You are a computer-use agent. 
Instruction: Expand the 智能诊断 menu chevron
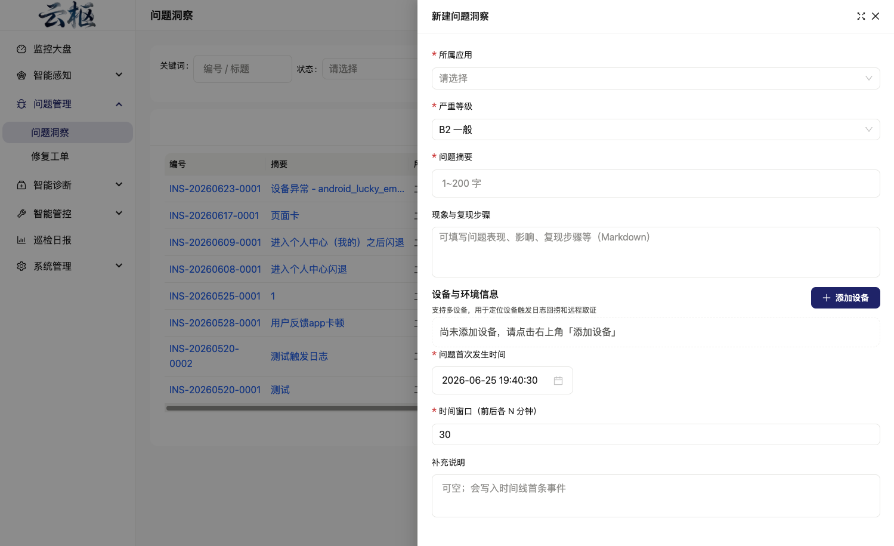pos(119,184)
